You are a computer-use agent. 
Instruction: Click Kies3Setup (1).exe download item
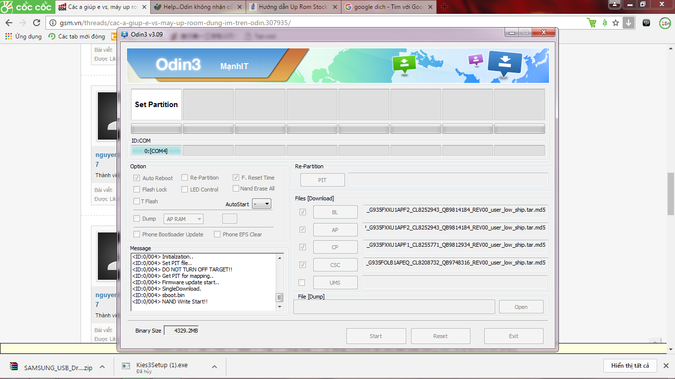pyautogui.click(x=162, y=367)
